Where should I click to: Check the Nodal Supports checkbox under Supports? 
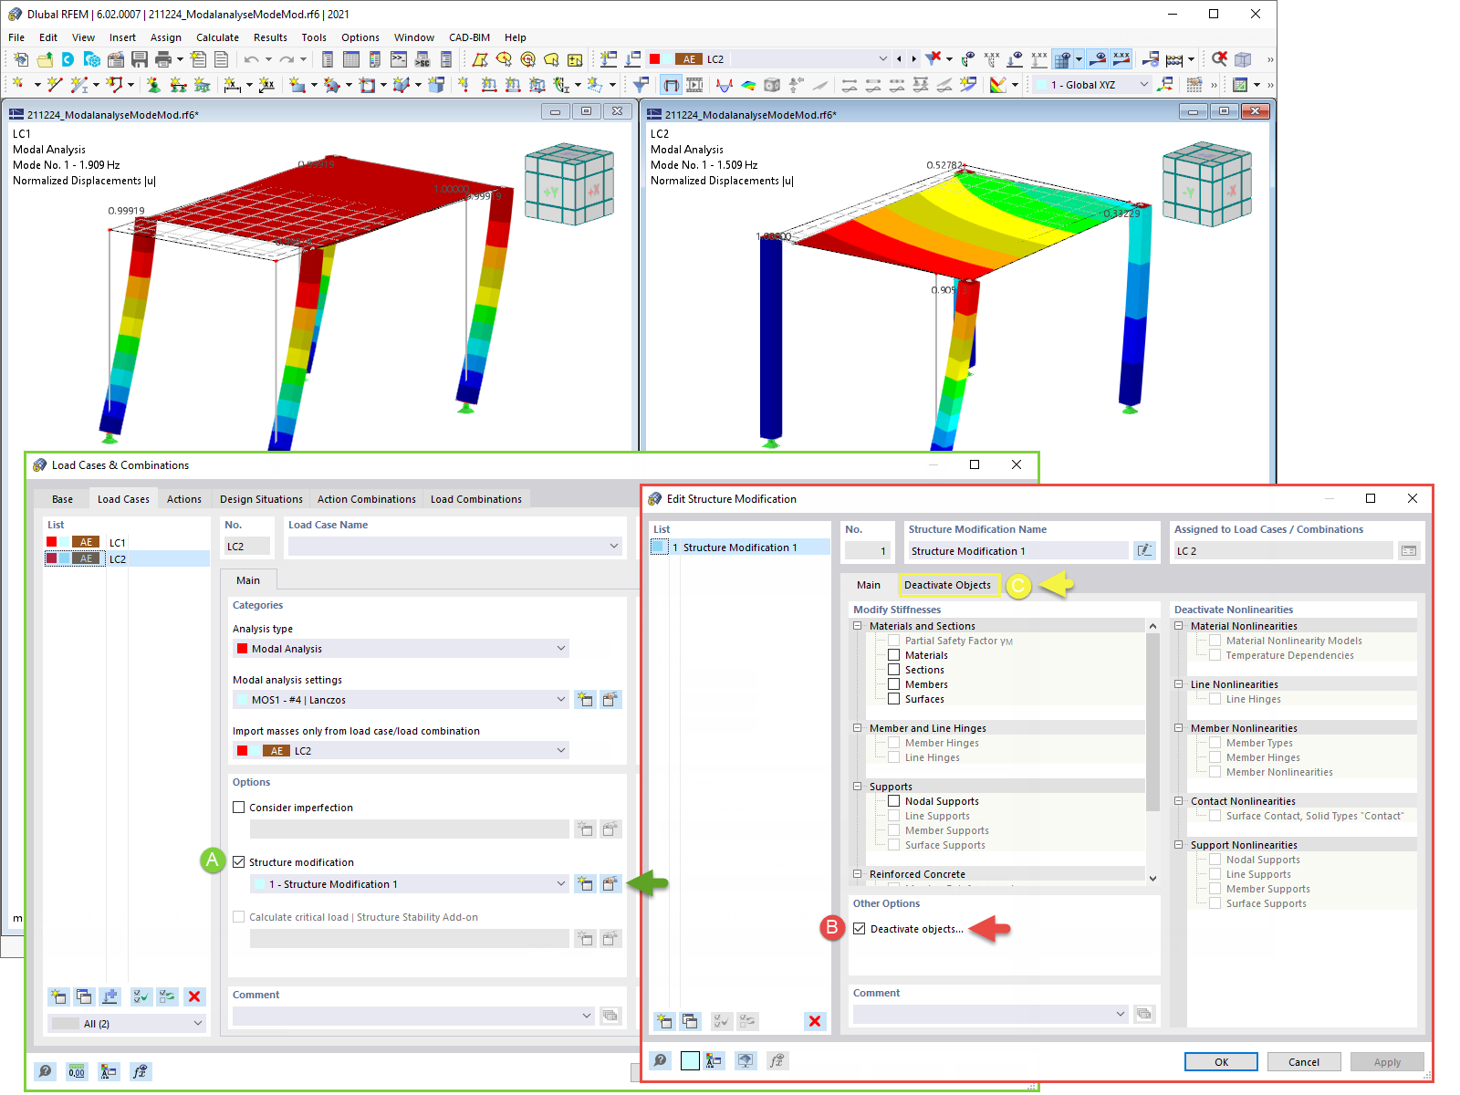click(893, 800)
